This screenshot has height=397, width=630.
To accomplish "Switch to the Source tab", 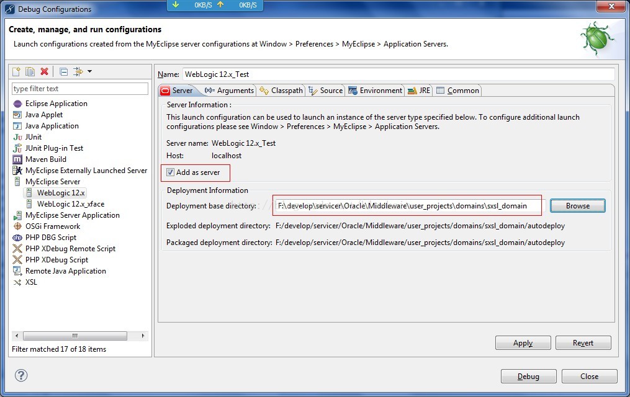I will [x=326, y=91].
